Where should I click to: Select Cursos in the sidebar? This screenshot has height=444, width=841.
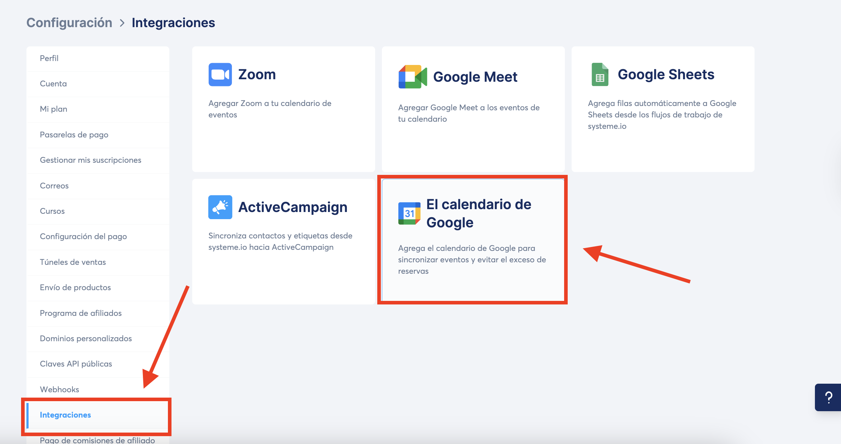(98, 211)
